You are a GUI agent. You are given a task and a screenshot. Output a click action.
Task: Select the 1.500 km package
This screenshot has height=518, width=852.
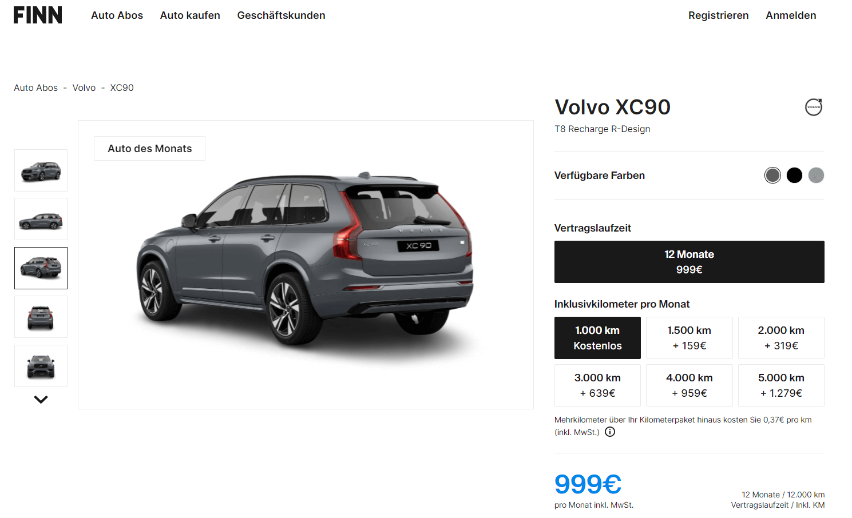point(689,338)
